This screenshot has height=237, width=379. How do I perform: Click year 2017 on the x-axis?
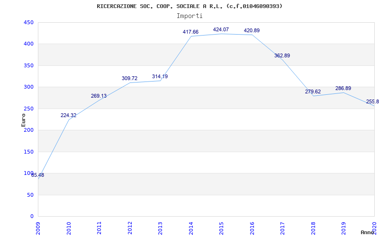[283, 228]
